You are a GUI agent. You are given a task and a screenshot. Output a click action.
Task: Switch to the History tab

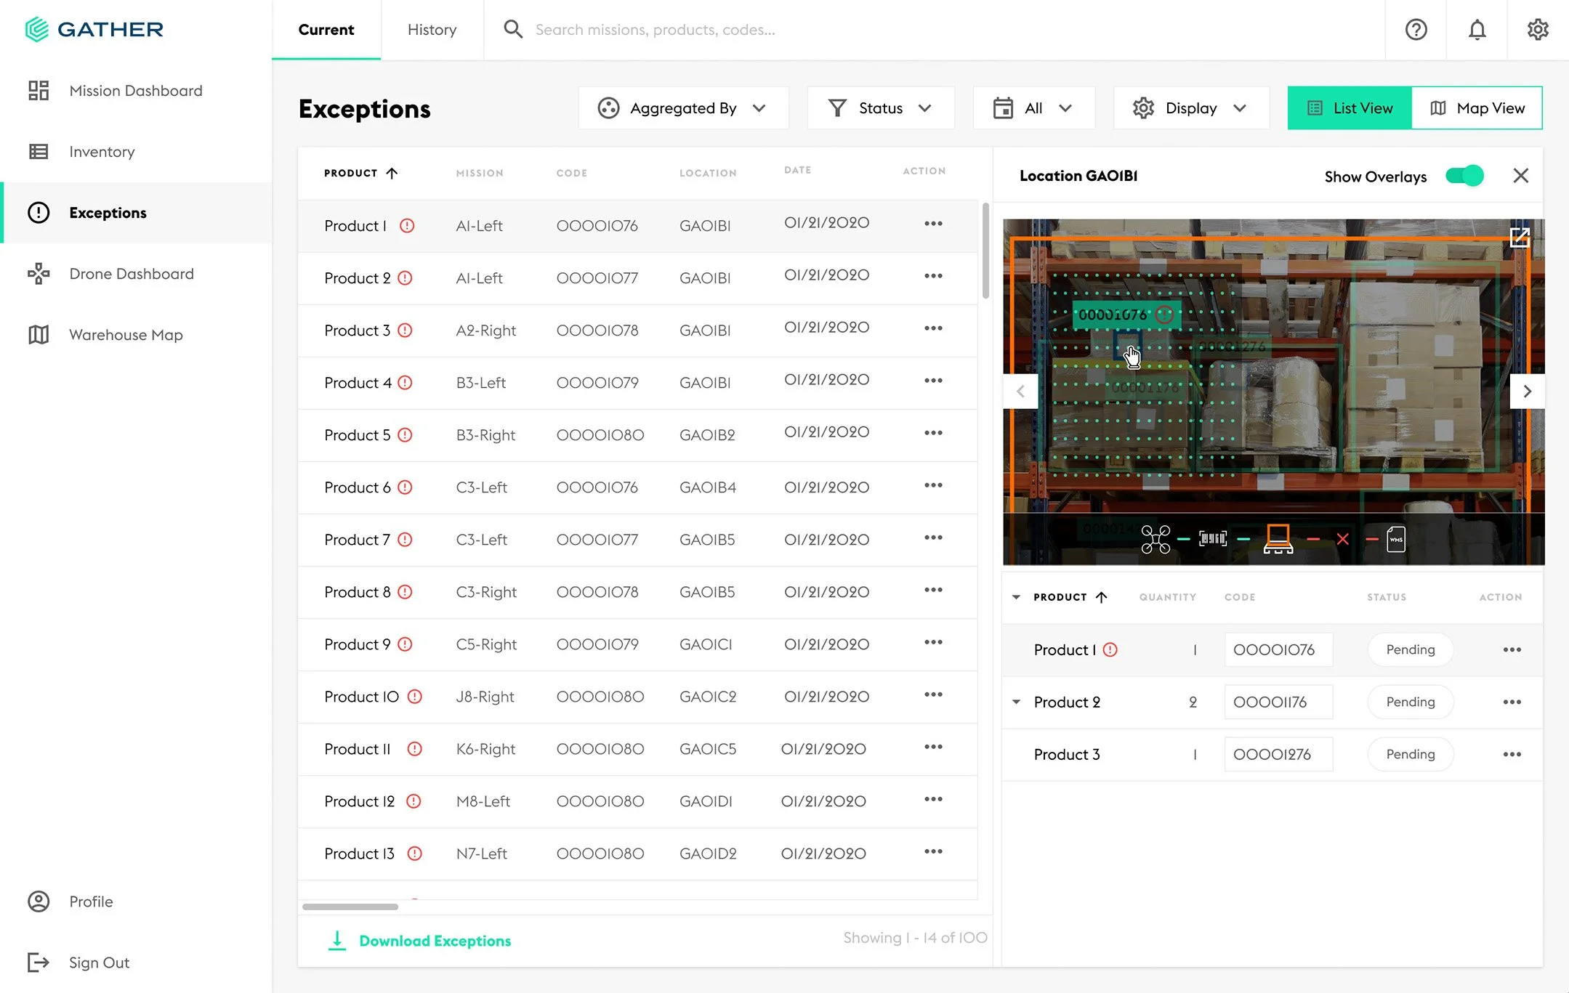click(x=432, y=30)
